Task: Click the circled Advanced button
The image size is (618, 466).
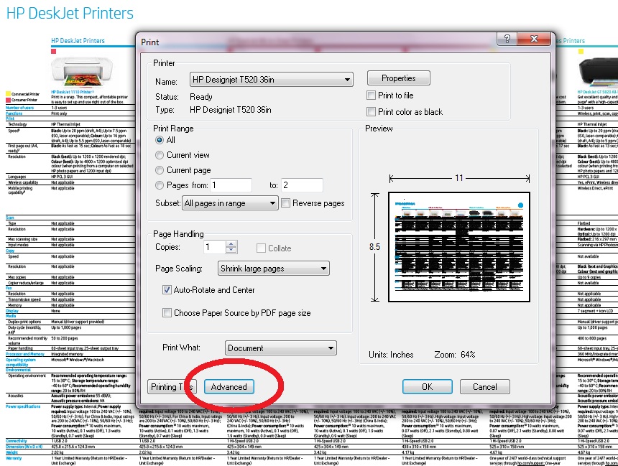Action: (x=229, y=386)
